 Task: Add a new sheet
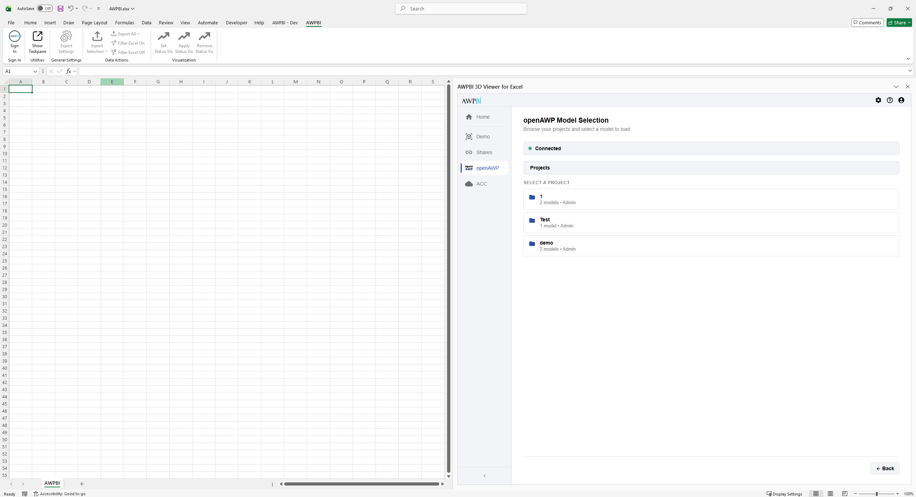point(82,484)
